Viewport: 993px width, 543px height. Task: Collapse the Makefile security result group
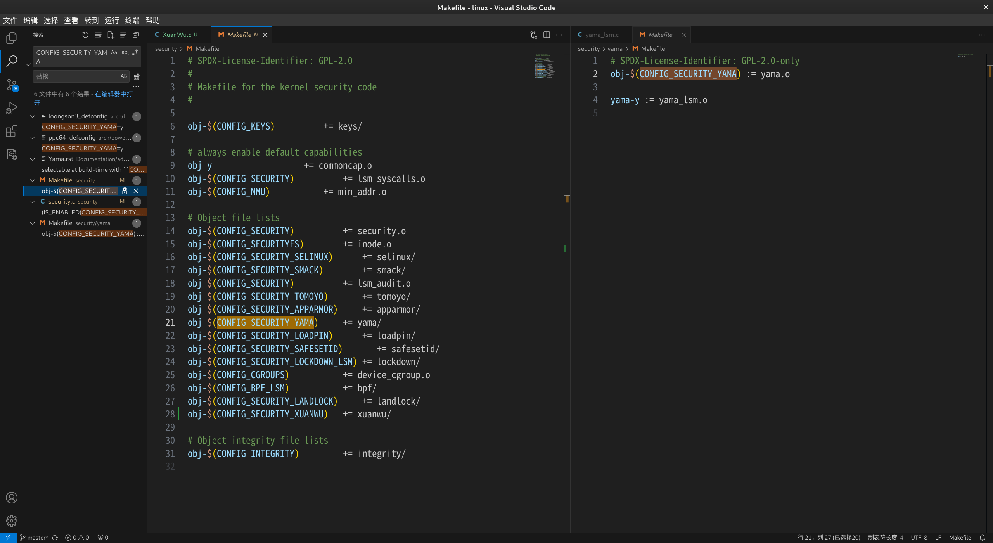(x=33, y=180)
